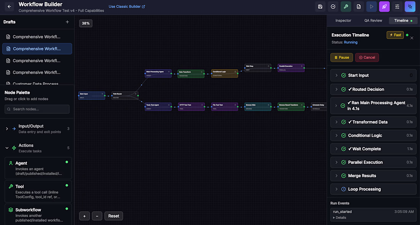420x225 pixels.
Task: Click the Use Classic Builder link
Action: tap(127, 6)
